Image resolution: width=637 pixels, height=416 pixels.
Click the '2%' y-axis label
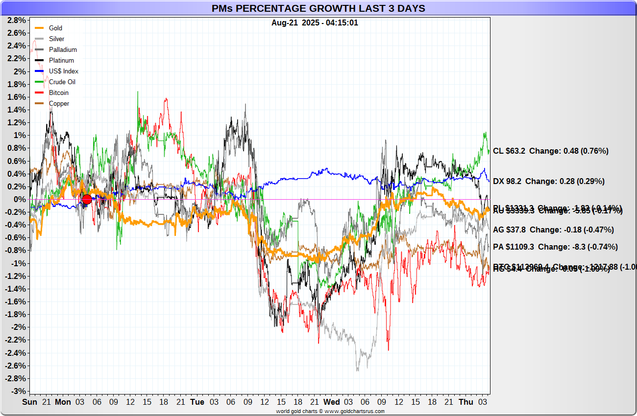(20, 71)
